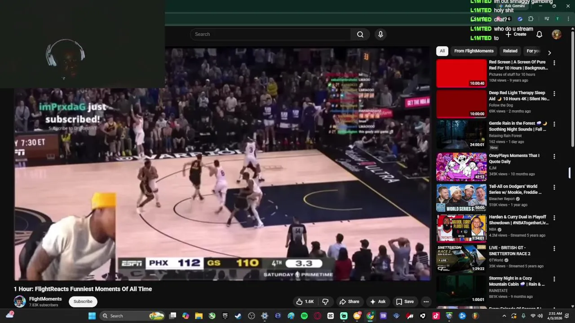
Task: Open more actions ellipsis under video
Action: click(x=426, y=301)
